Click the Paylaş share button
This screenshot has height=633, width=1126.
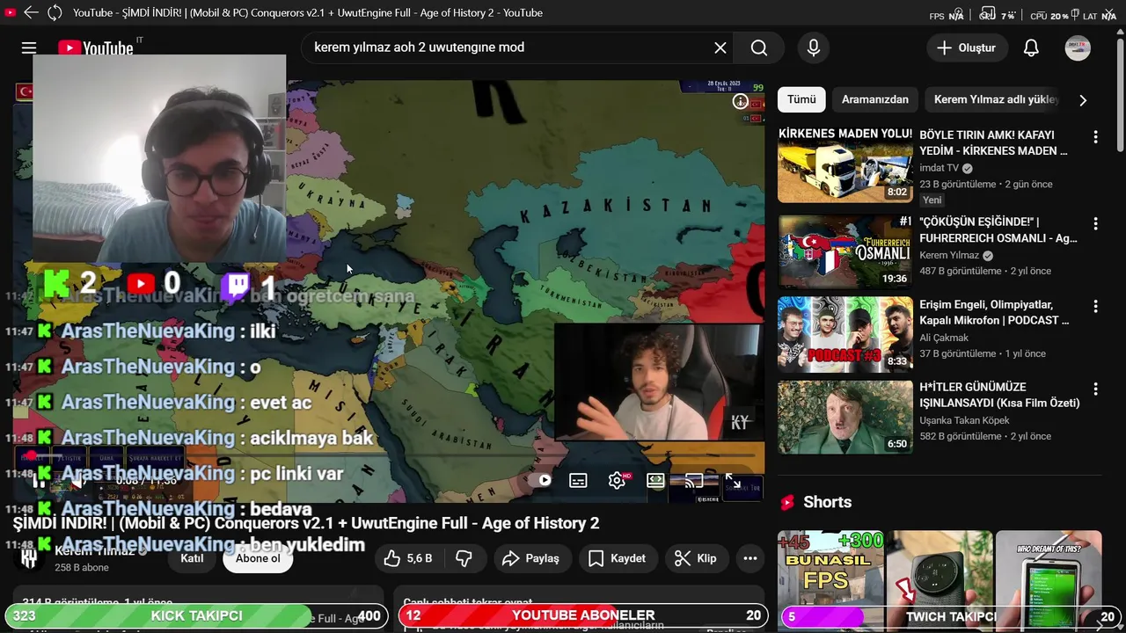click(531, 558)
